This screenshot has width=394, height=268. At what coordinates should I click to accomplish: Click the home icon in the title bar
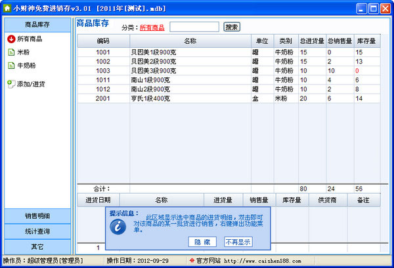tap(7, 9)
